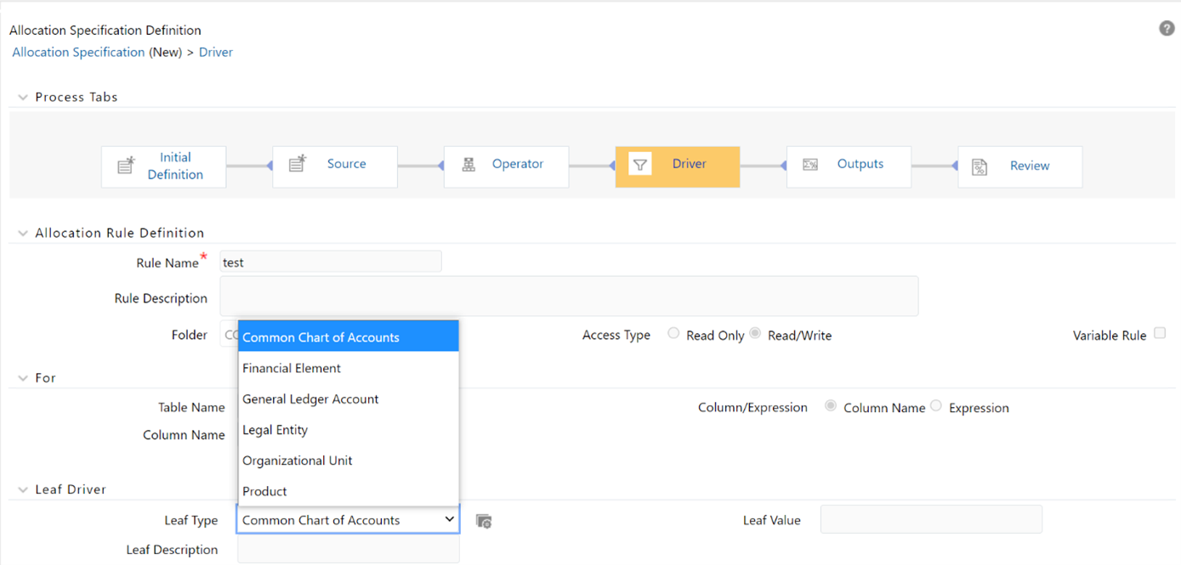1181x565 pixels.
Task: Pick Organizational Unit from the list
Action: pyautogui.click(x=349, y=460)
